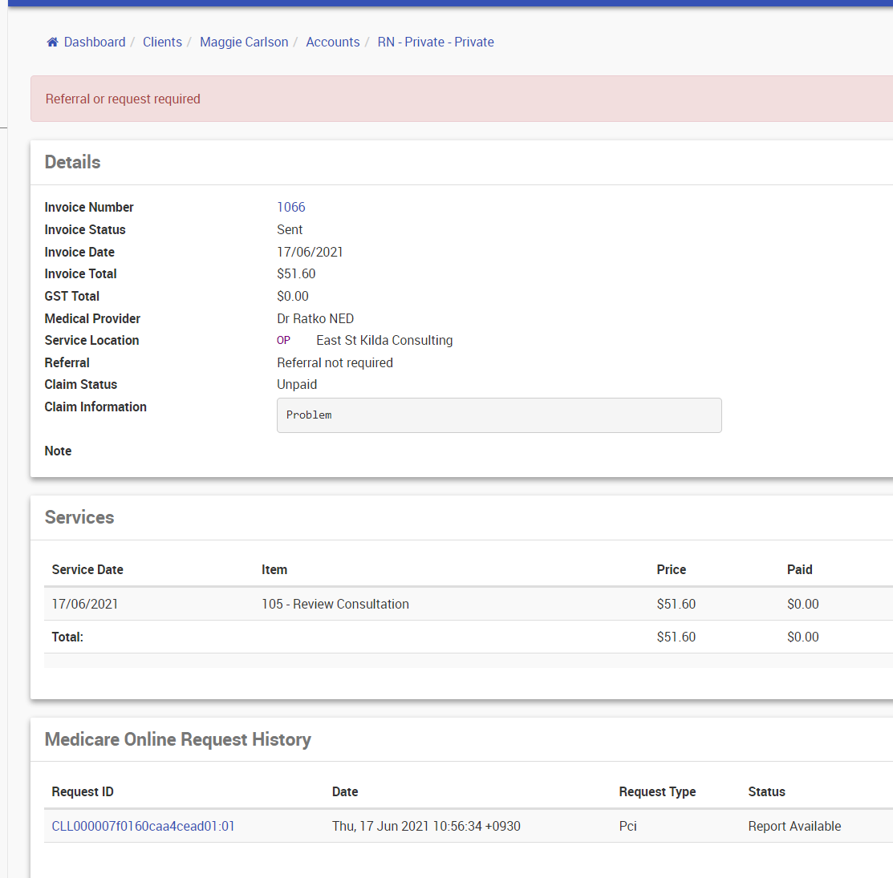Click the Request ID column header
The image size is (893, 878).
point(83,792)
